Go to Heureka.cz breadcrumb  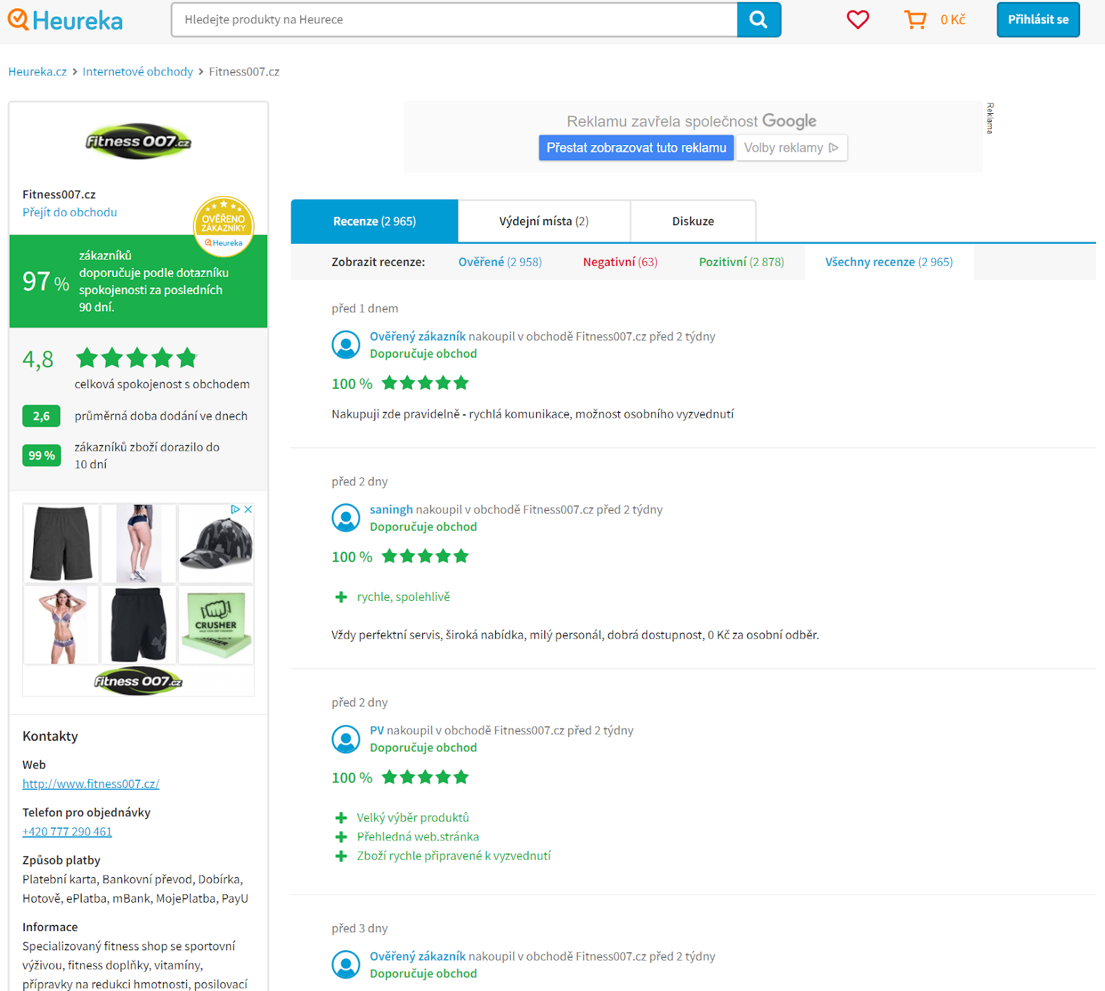tap(37, 72)
